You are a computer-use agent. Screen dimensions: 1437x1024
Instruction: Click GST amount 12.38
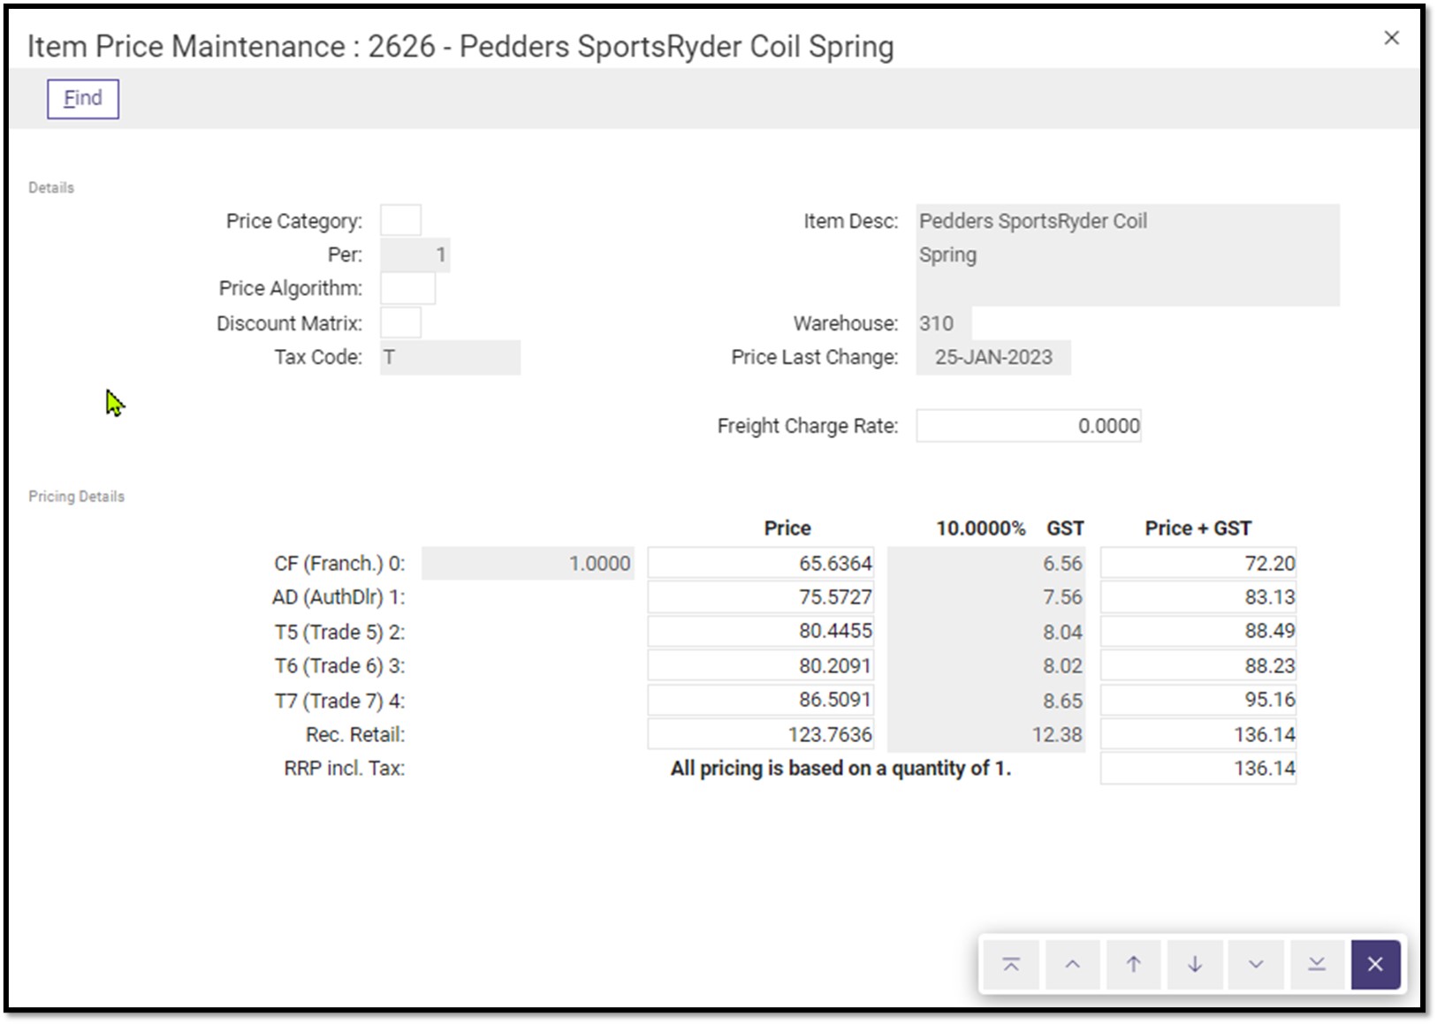point(986,734)
